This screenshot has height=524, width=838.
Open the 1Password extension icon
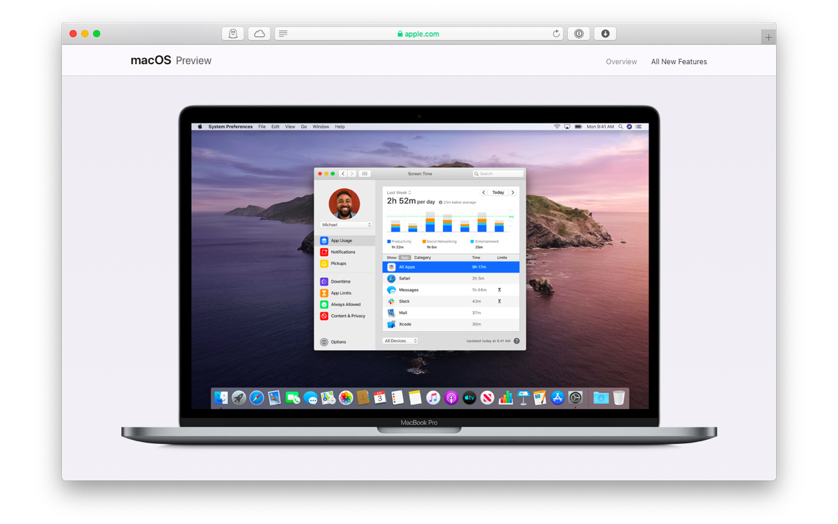579,34
